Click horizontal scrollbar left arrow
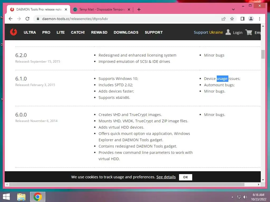 [x=7, y=184]
